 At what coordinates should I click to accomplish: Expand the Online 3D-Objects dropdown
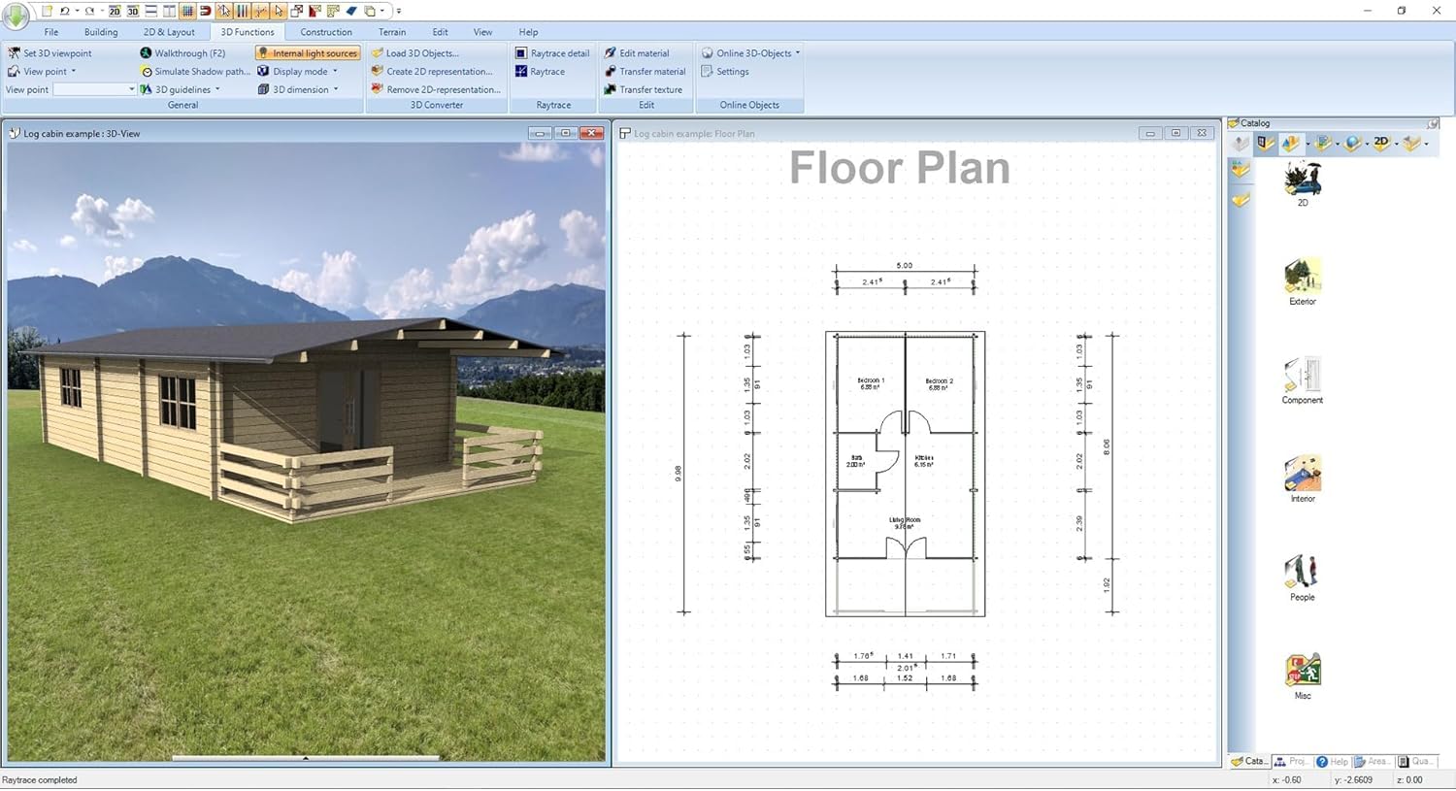(x=798, y=53)
